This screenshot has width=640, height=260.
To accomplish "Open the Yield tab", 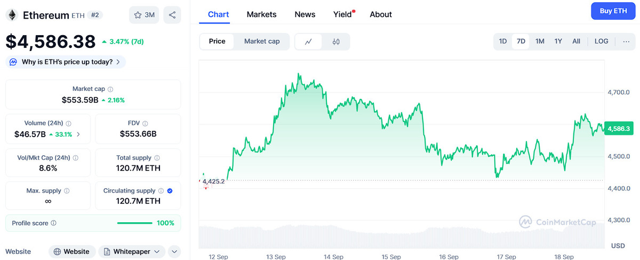I will pyautogui.click(x=343, y=14).
